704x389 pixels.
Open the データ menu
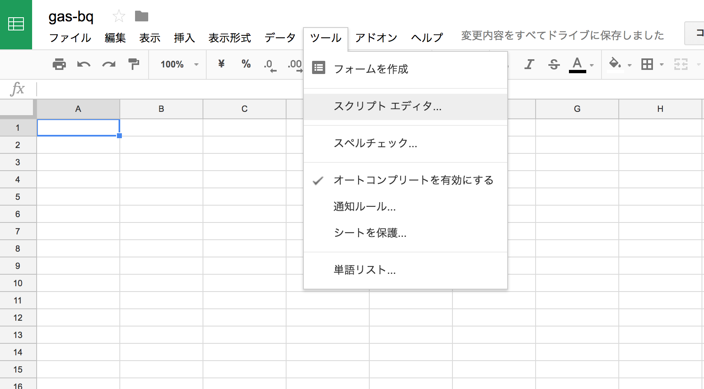click(x=280, y=38)
